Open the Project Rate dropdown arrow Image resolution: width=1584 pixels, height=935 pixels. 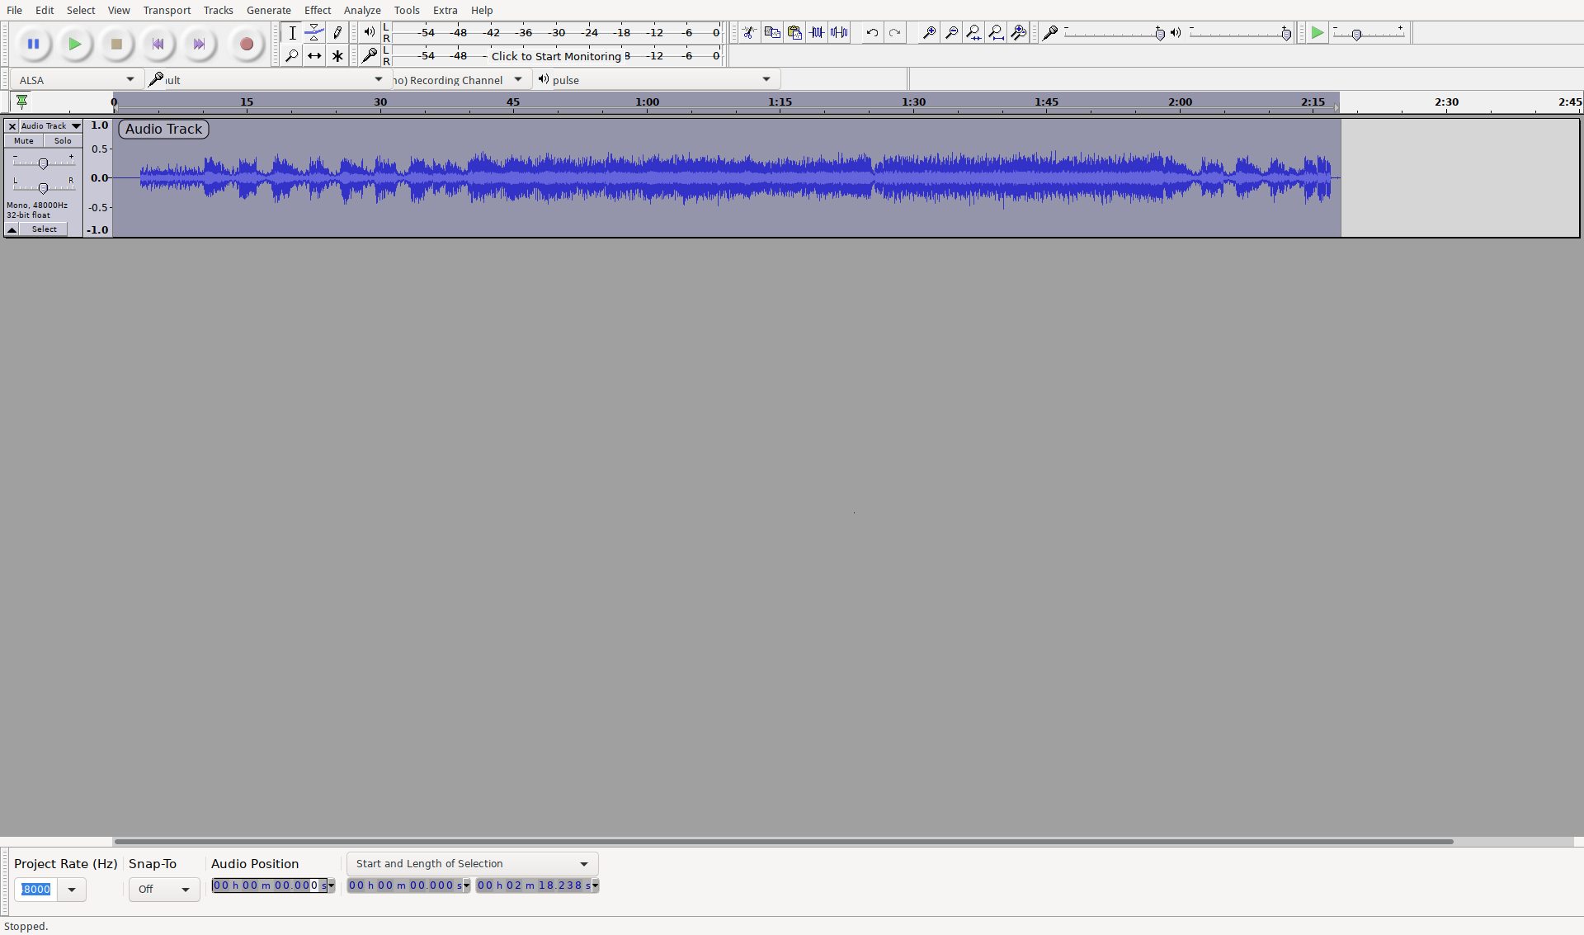coord(72,890)
